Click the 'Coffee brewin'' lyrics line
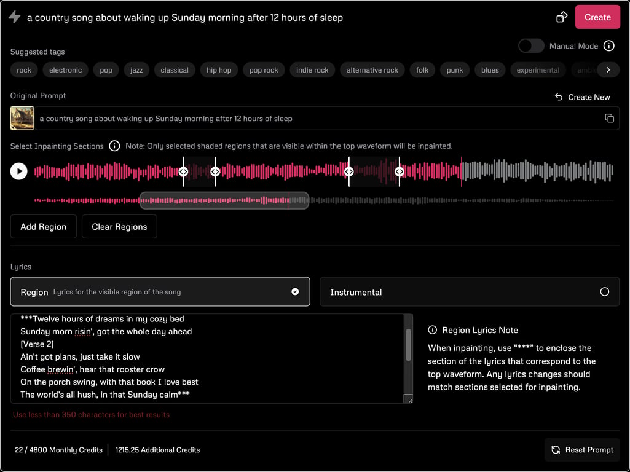 coord(92,369)
